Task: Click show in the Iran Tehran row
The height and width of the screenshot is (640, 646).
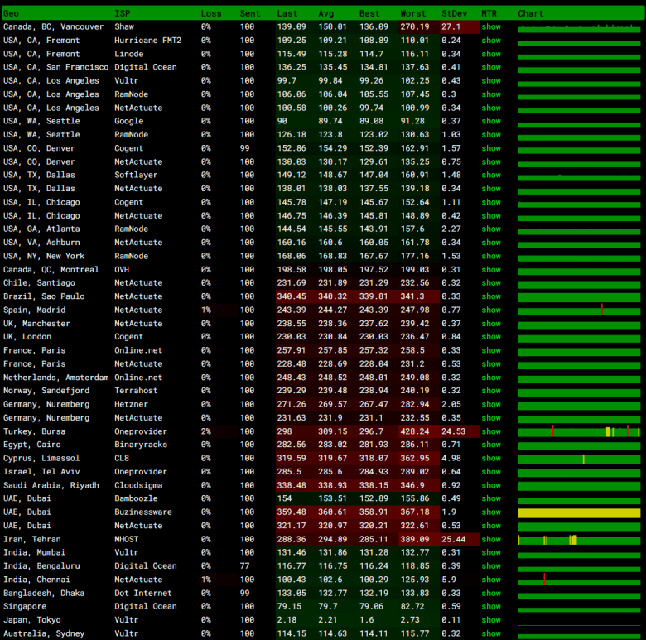Action: coord(491,540)
